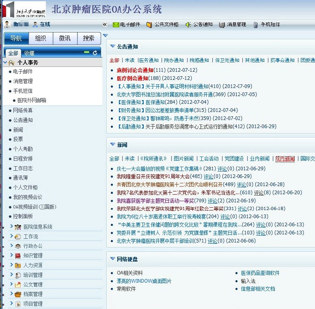Click the 个人事务 keys icon
This screenshot has width=315, height=309.
coord(11,63)
